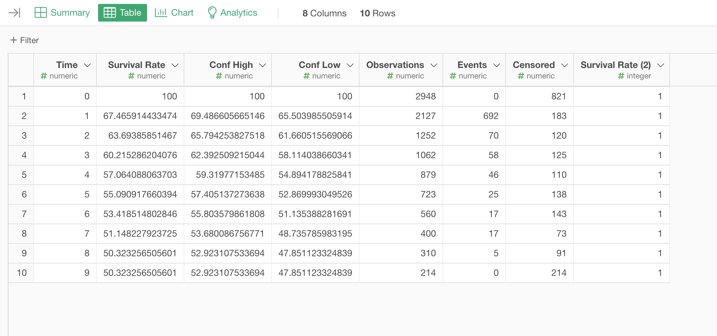Click the plus icon beside Filter
The image size is (717, 336).
pos(13,40)
